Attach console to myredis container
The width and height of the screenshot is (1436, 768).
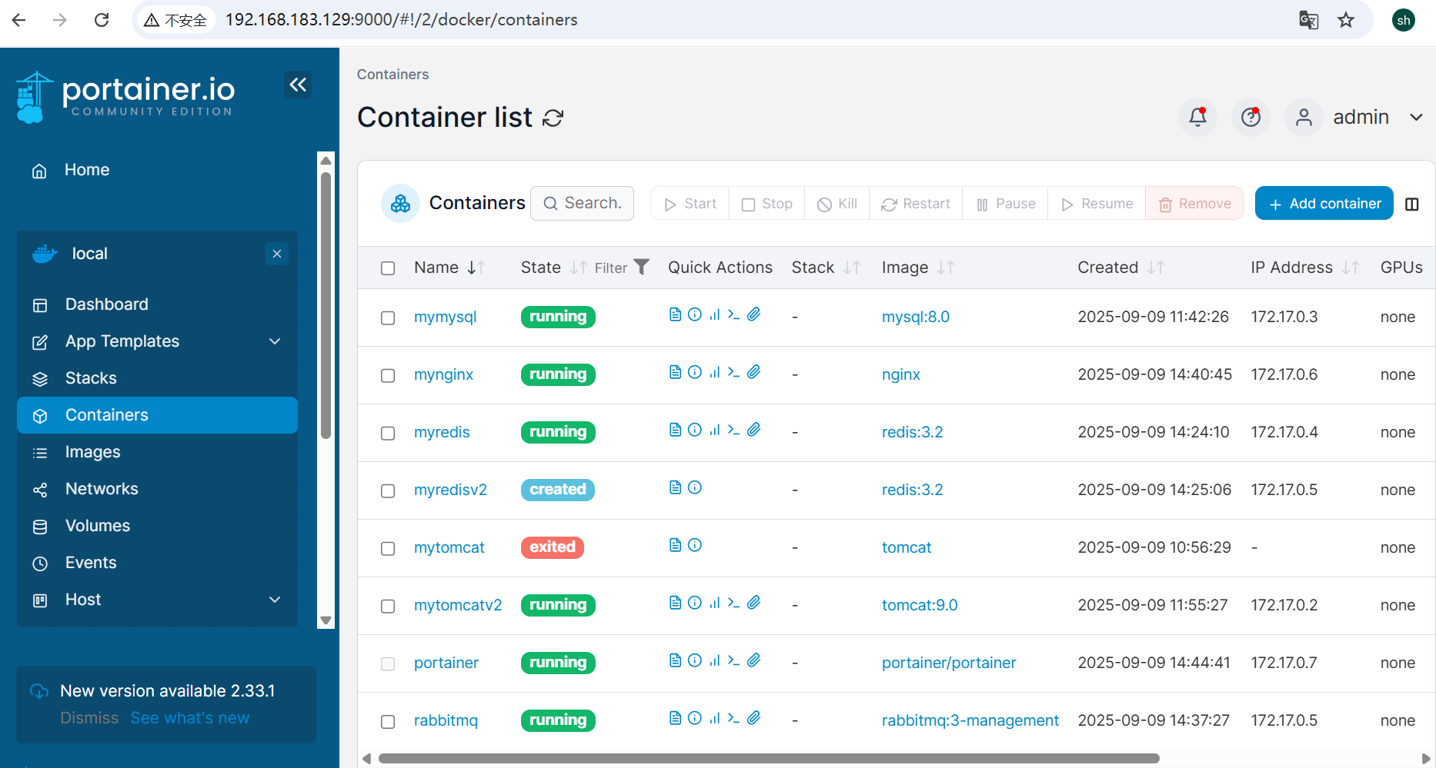[754, 429]
